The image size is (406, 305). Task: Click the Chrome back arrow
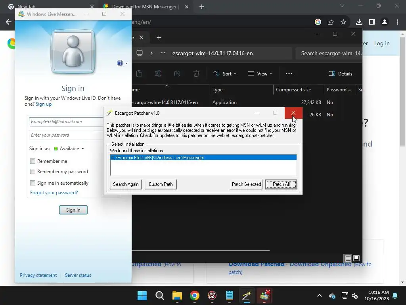click(x=9, y=22)
